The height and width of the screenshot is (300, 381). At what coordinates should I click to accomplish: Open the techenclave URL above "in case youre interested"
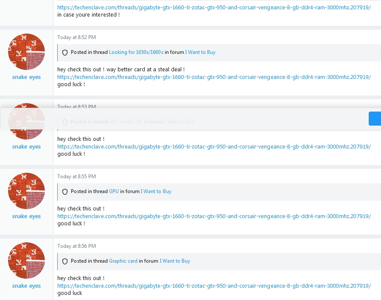(214, 8)
